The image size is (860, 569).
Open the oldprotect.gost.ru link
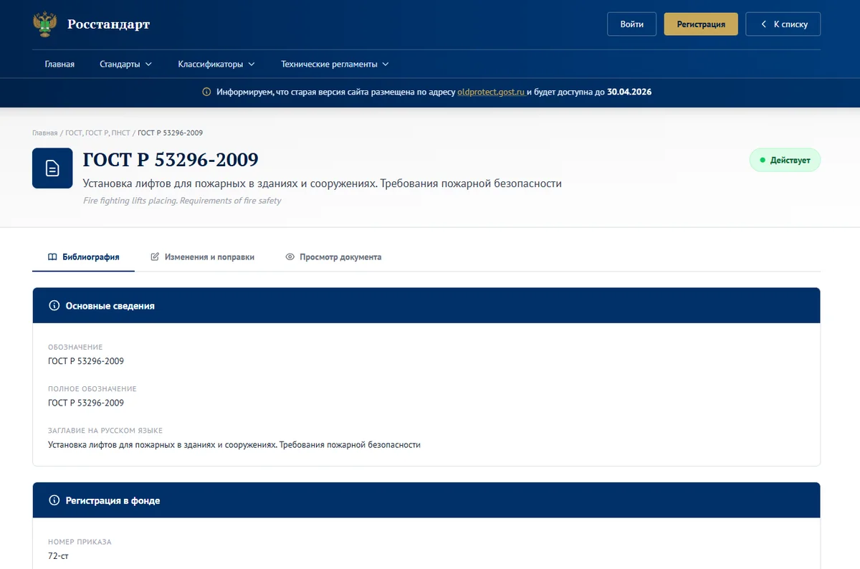[x=491, y=92]
